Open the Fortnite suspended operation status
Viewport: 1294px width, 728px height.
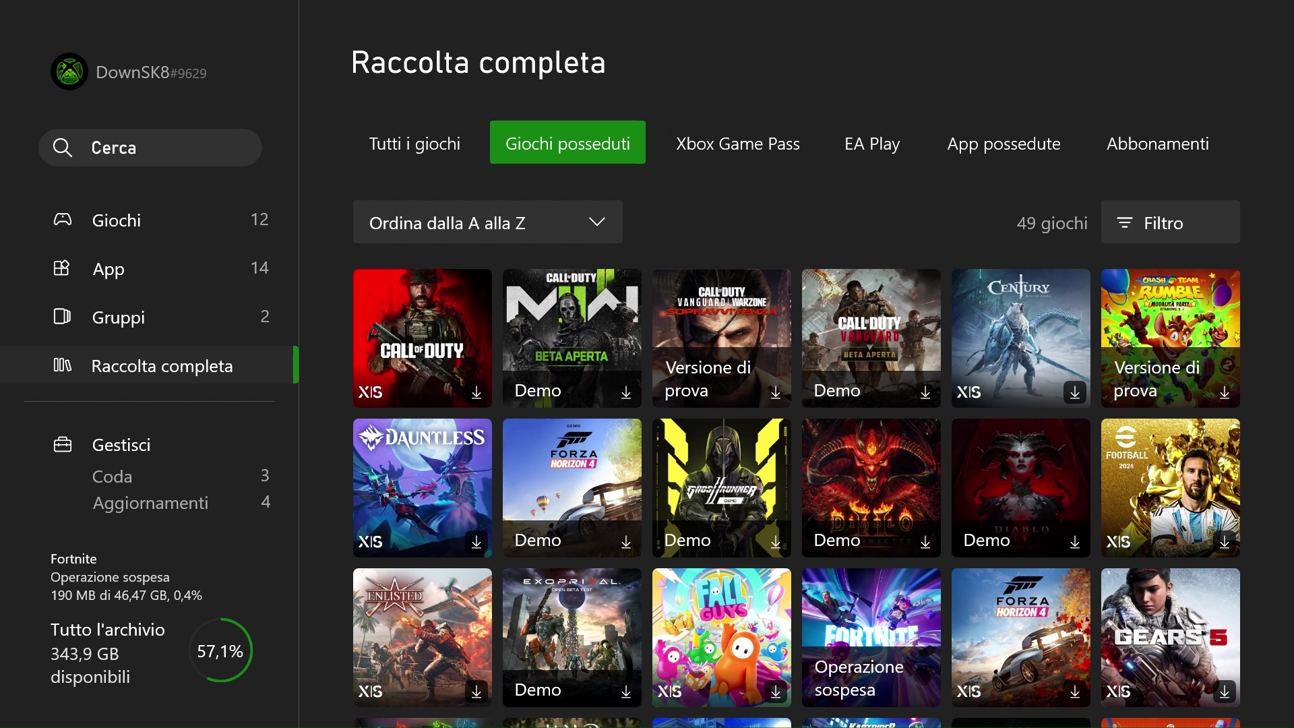pyautogui.click(x=126, y=576)
